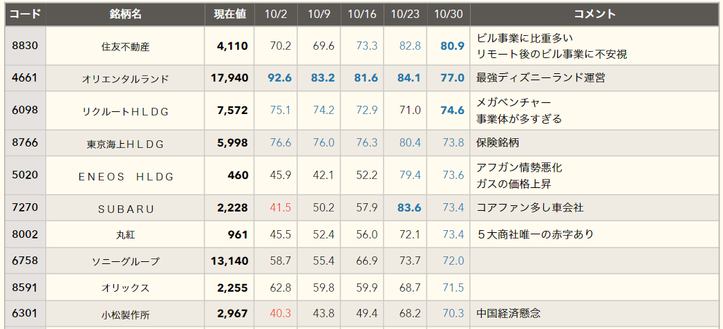
Task: Click the red 40.3 value
Action: (281, 314)
